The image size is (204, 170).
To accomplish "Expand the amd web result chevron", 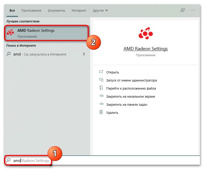I will (x=84, y=54).
